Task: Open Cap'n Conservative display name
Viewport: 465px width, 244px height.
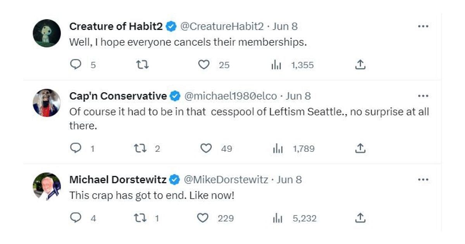Action: pos(118,96)
